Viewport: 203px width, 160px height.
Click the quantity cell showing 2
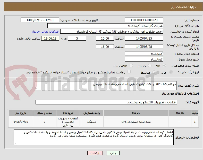point(45,122)
